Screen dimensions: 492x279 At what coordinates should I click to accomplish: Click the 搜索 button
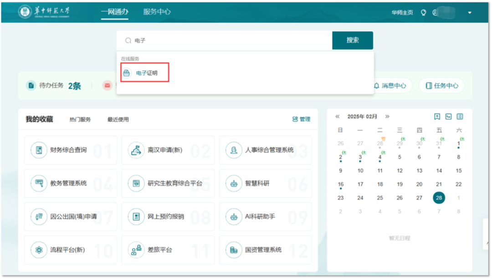[x=353, y=40]
